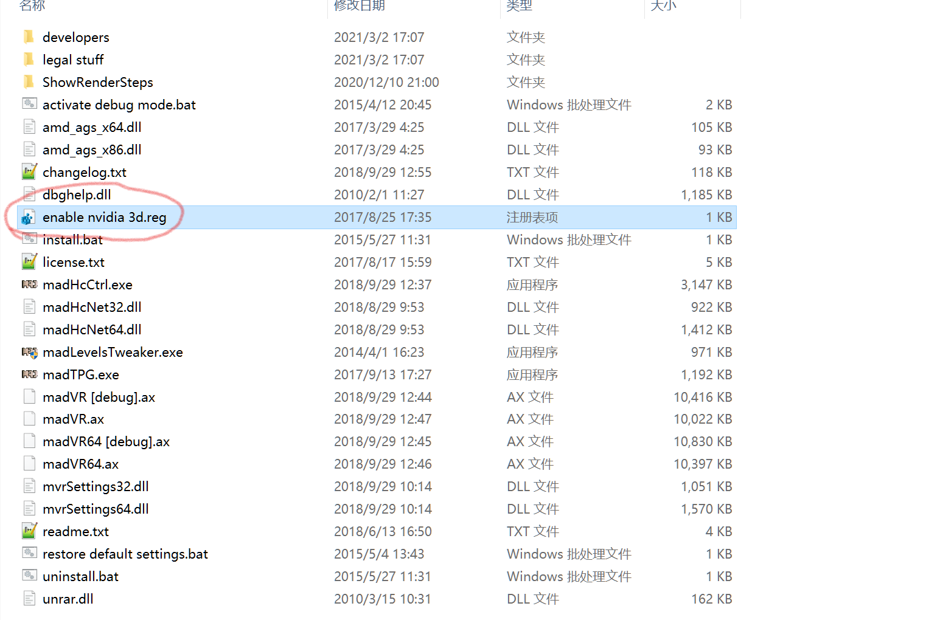Click the madHcCtrl.exe application icon
929x620 pixels.
(29, 284)
